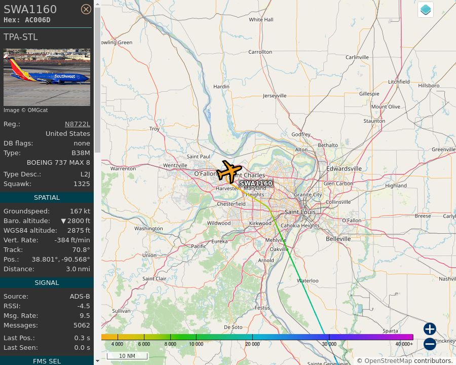Click the SWA1160 label on the map
Screen dimensions: 456x365
256,183
